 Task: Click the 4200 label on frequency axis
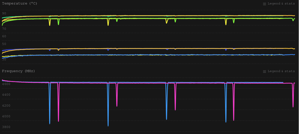click(x=6, y=106)
